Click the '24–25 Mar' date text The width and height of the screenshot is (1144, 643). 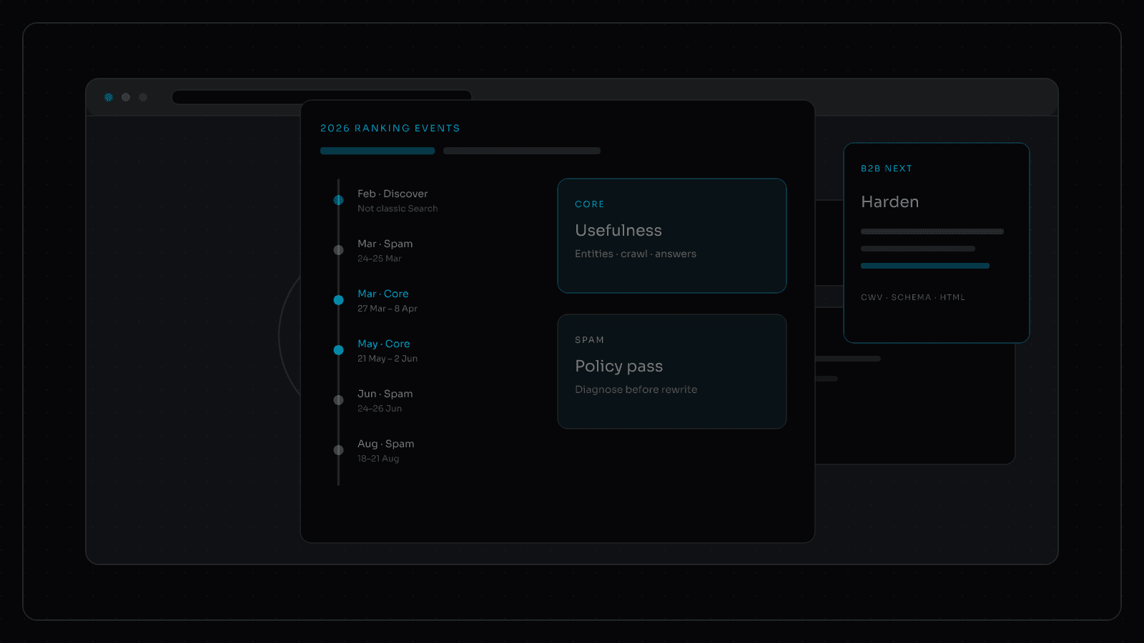[380, 259]
